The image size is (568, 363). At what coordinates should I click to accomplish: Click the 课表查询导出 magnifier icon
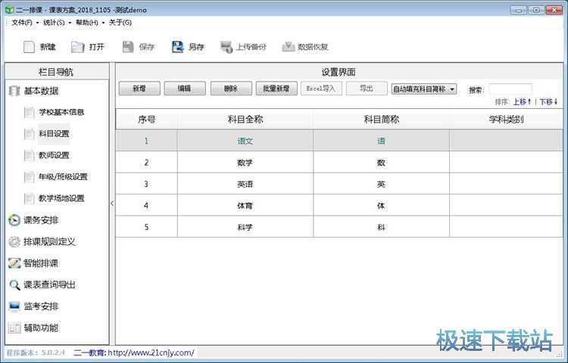pyautogui.click(x=14, y=285)
